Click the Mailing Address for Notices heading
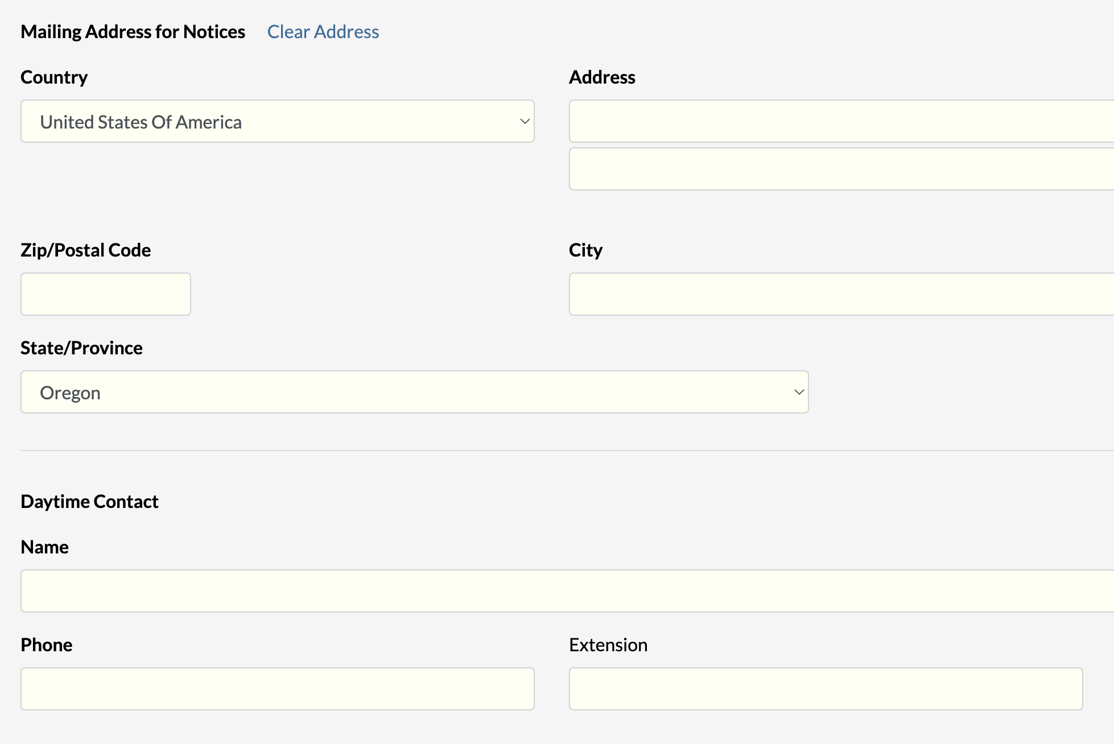Viewport: 1114px width, 744px height. [x=133, y=32]
